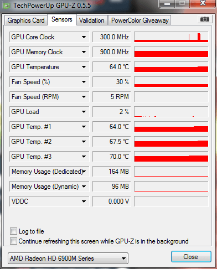Viewport: 217px width, 269px height.
Task: Click the GPU Memory Clock red graph
Action: 171,52
